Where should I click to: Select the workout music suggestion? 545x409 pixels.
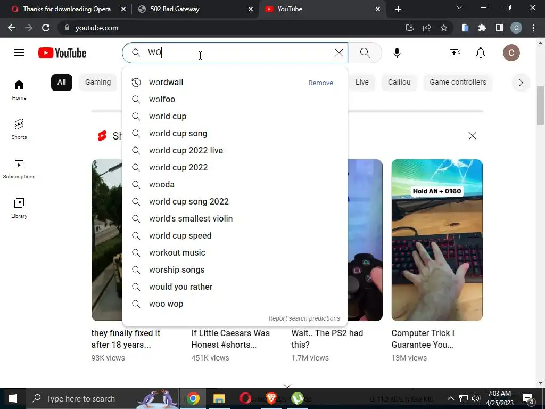pos(235,253)
